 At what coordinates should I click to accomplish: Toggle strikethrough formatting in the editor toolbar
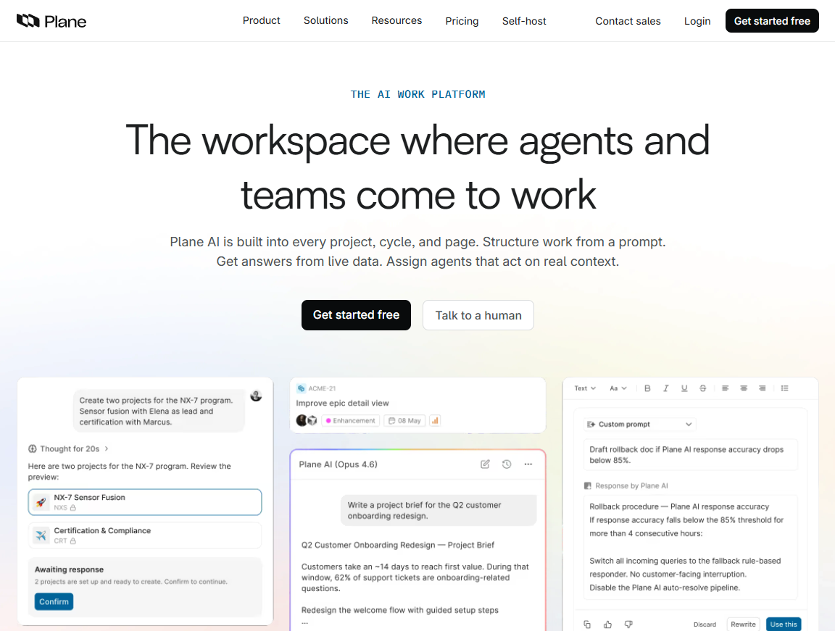pyautogui.click(x=703, y=388)
